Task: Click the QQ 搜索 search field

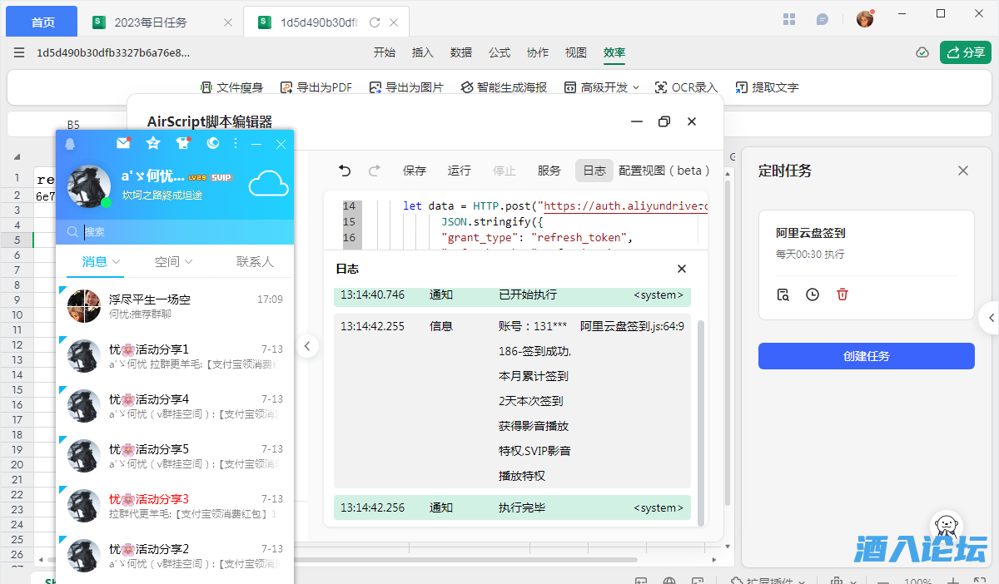Action: [x=175, y=232]
